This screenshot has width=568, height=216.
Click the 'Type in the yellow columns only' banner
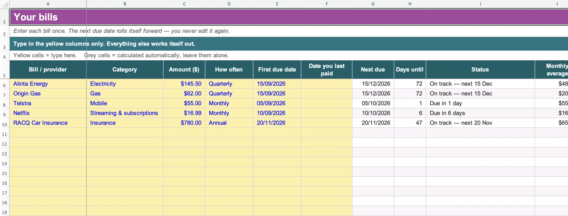click(x=289, y=44)
